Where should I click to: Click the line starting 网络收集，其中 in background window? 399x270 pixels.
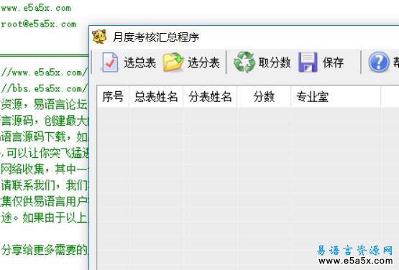[45, 169]
